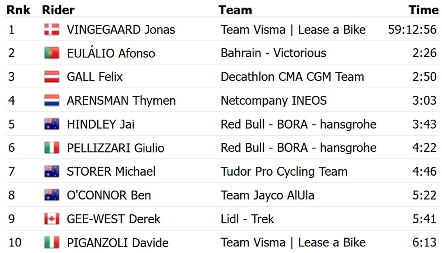Sort table by Rnk column header
This screenshot has height=253, width=442.
pos(18,10)
